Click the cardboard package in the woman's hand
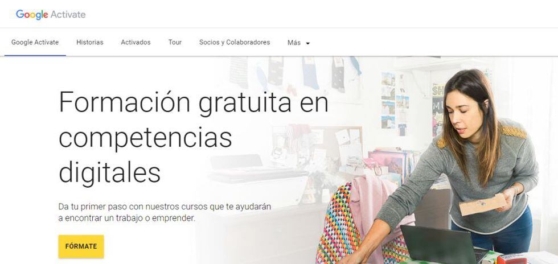This screenshot has height=264, width=558. [x=482, y=204]
